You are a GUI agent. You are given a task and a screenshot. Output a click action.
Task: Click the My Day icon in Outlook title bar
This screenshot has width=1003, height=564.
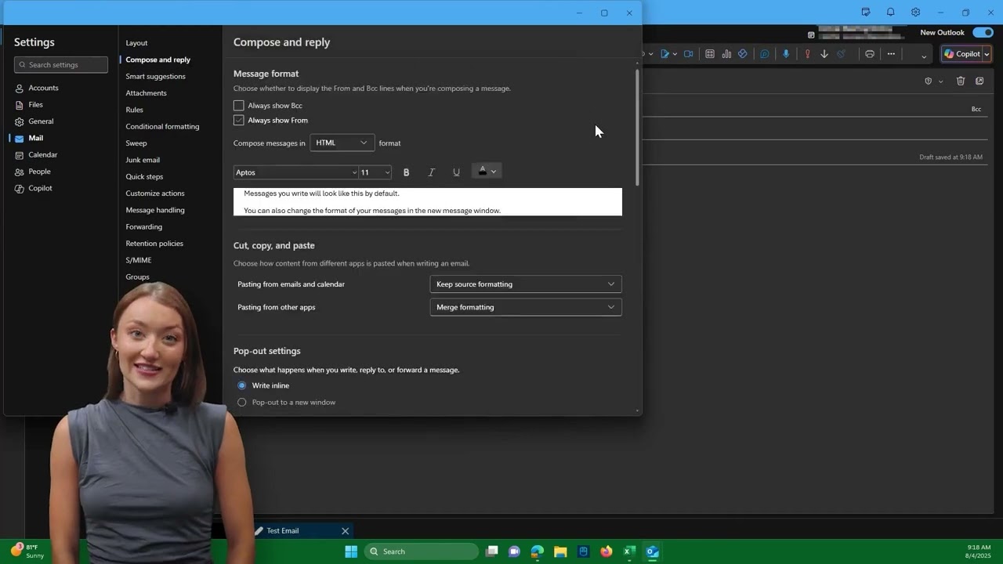point(866,13)
